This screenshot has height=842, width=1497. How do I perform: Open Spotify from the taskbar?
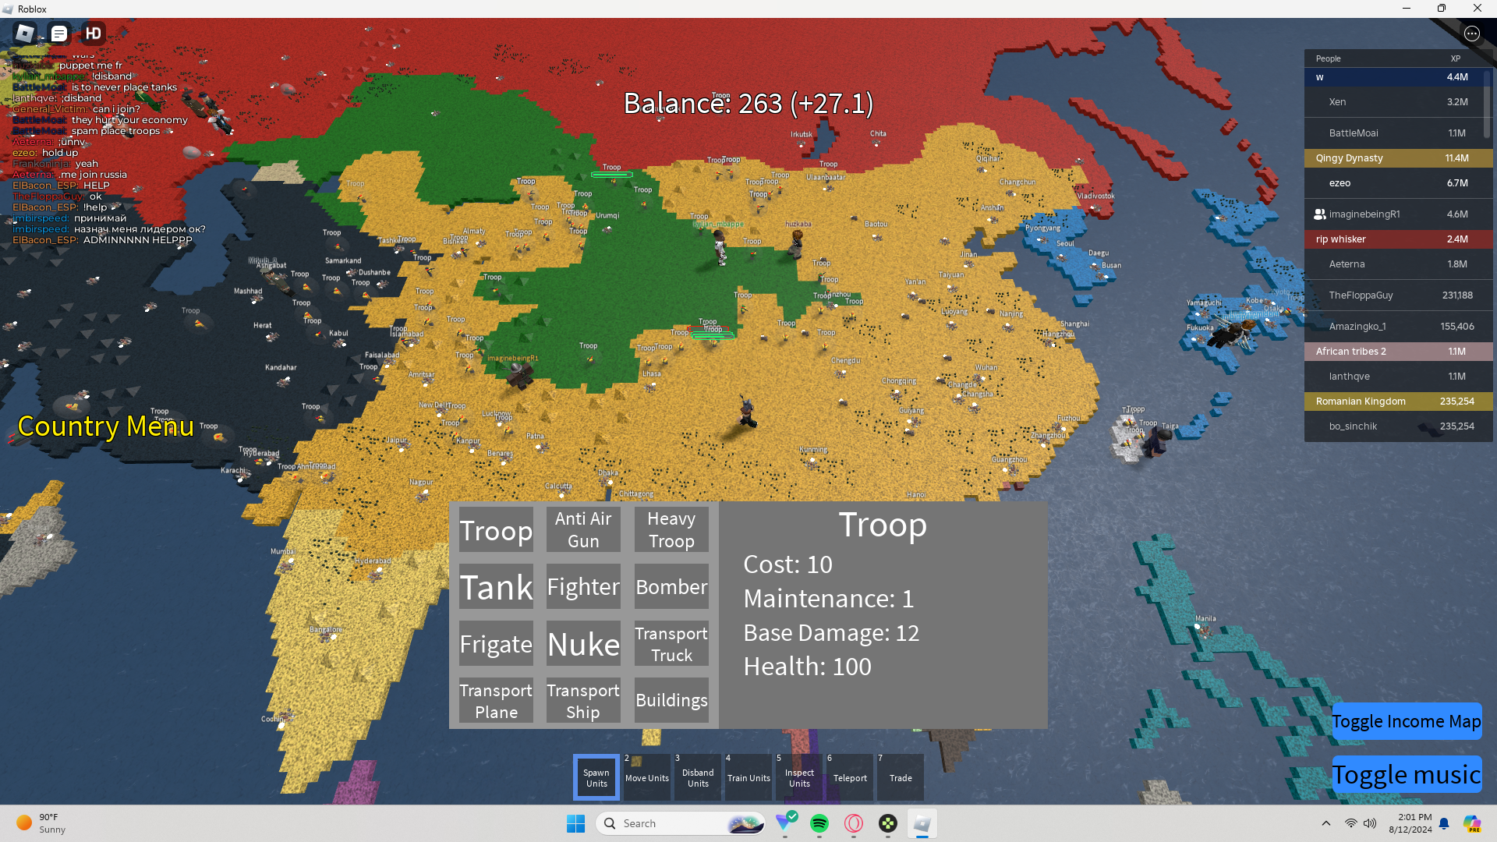pos(819,823)
